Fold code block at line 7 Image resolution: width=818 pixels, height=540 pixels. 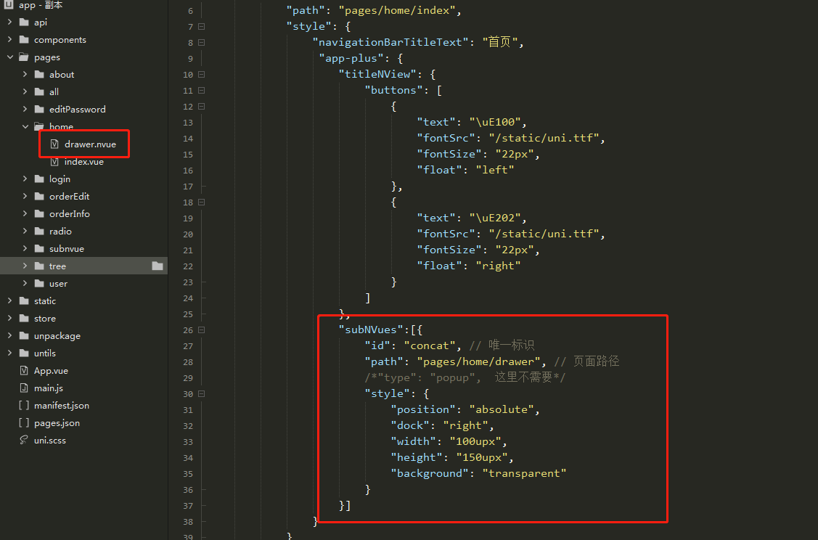pyautogui.click(x=201, y=27)
